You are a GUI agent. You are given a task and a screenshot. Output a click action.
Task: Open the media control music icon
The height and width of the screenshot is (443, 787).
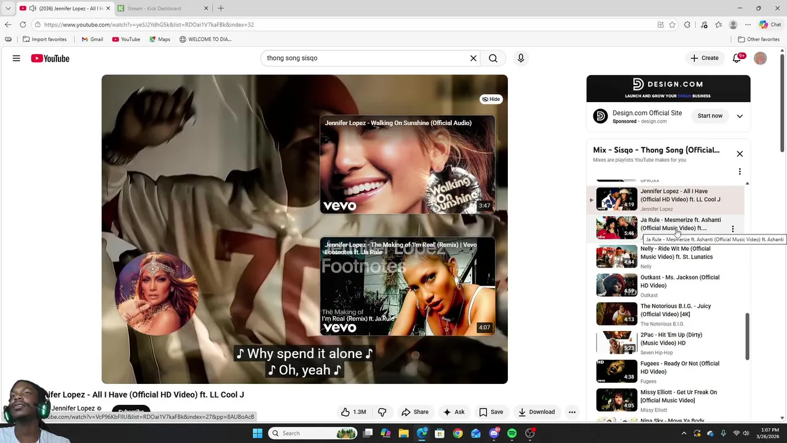(x=704, y=25)
